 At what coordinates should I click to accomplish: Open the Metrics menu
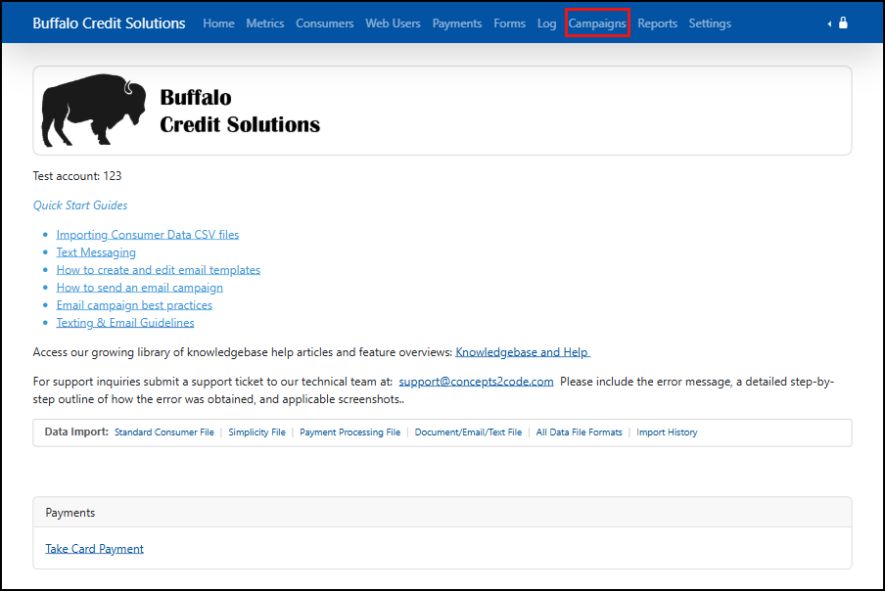pyautogui.click(x=264, y=23)
